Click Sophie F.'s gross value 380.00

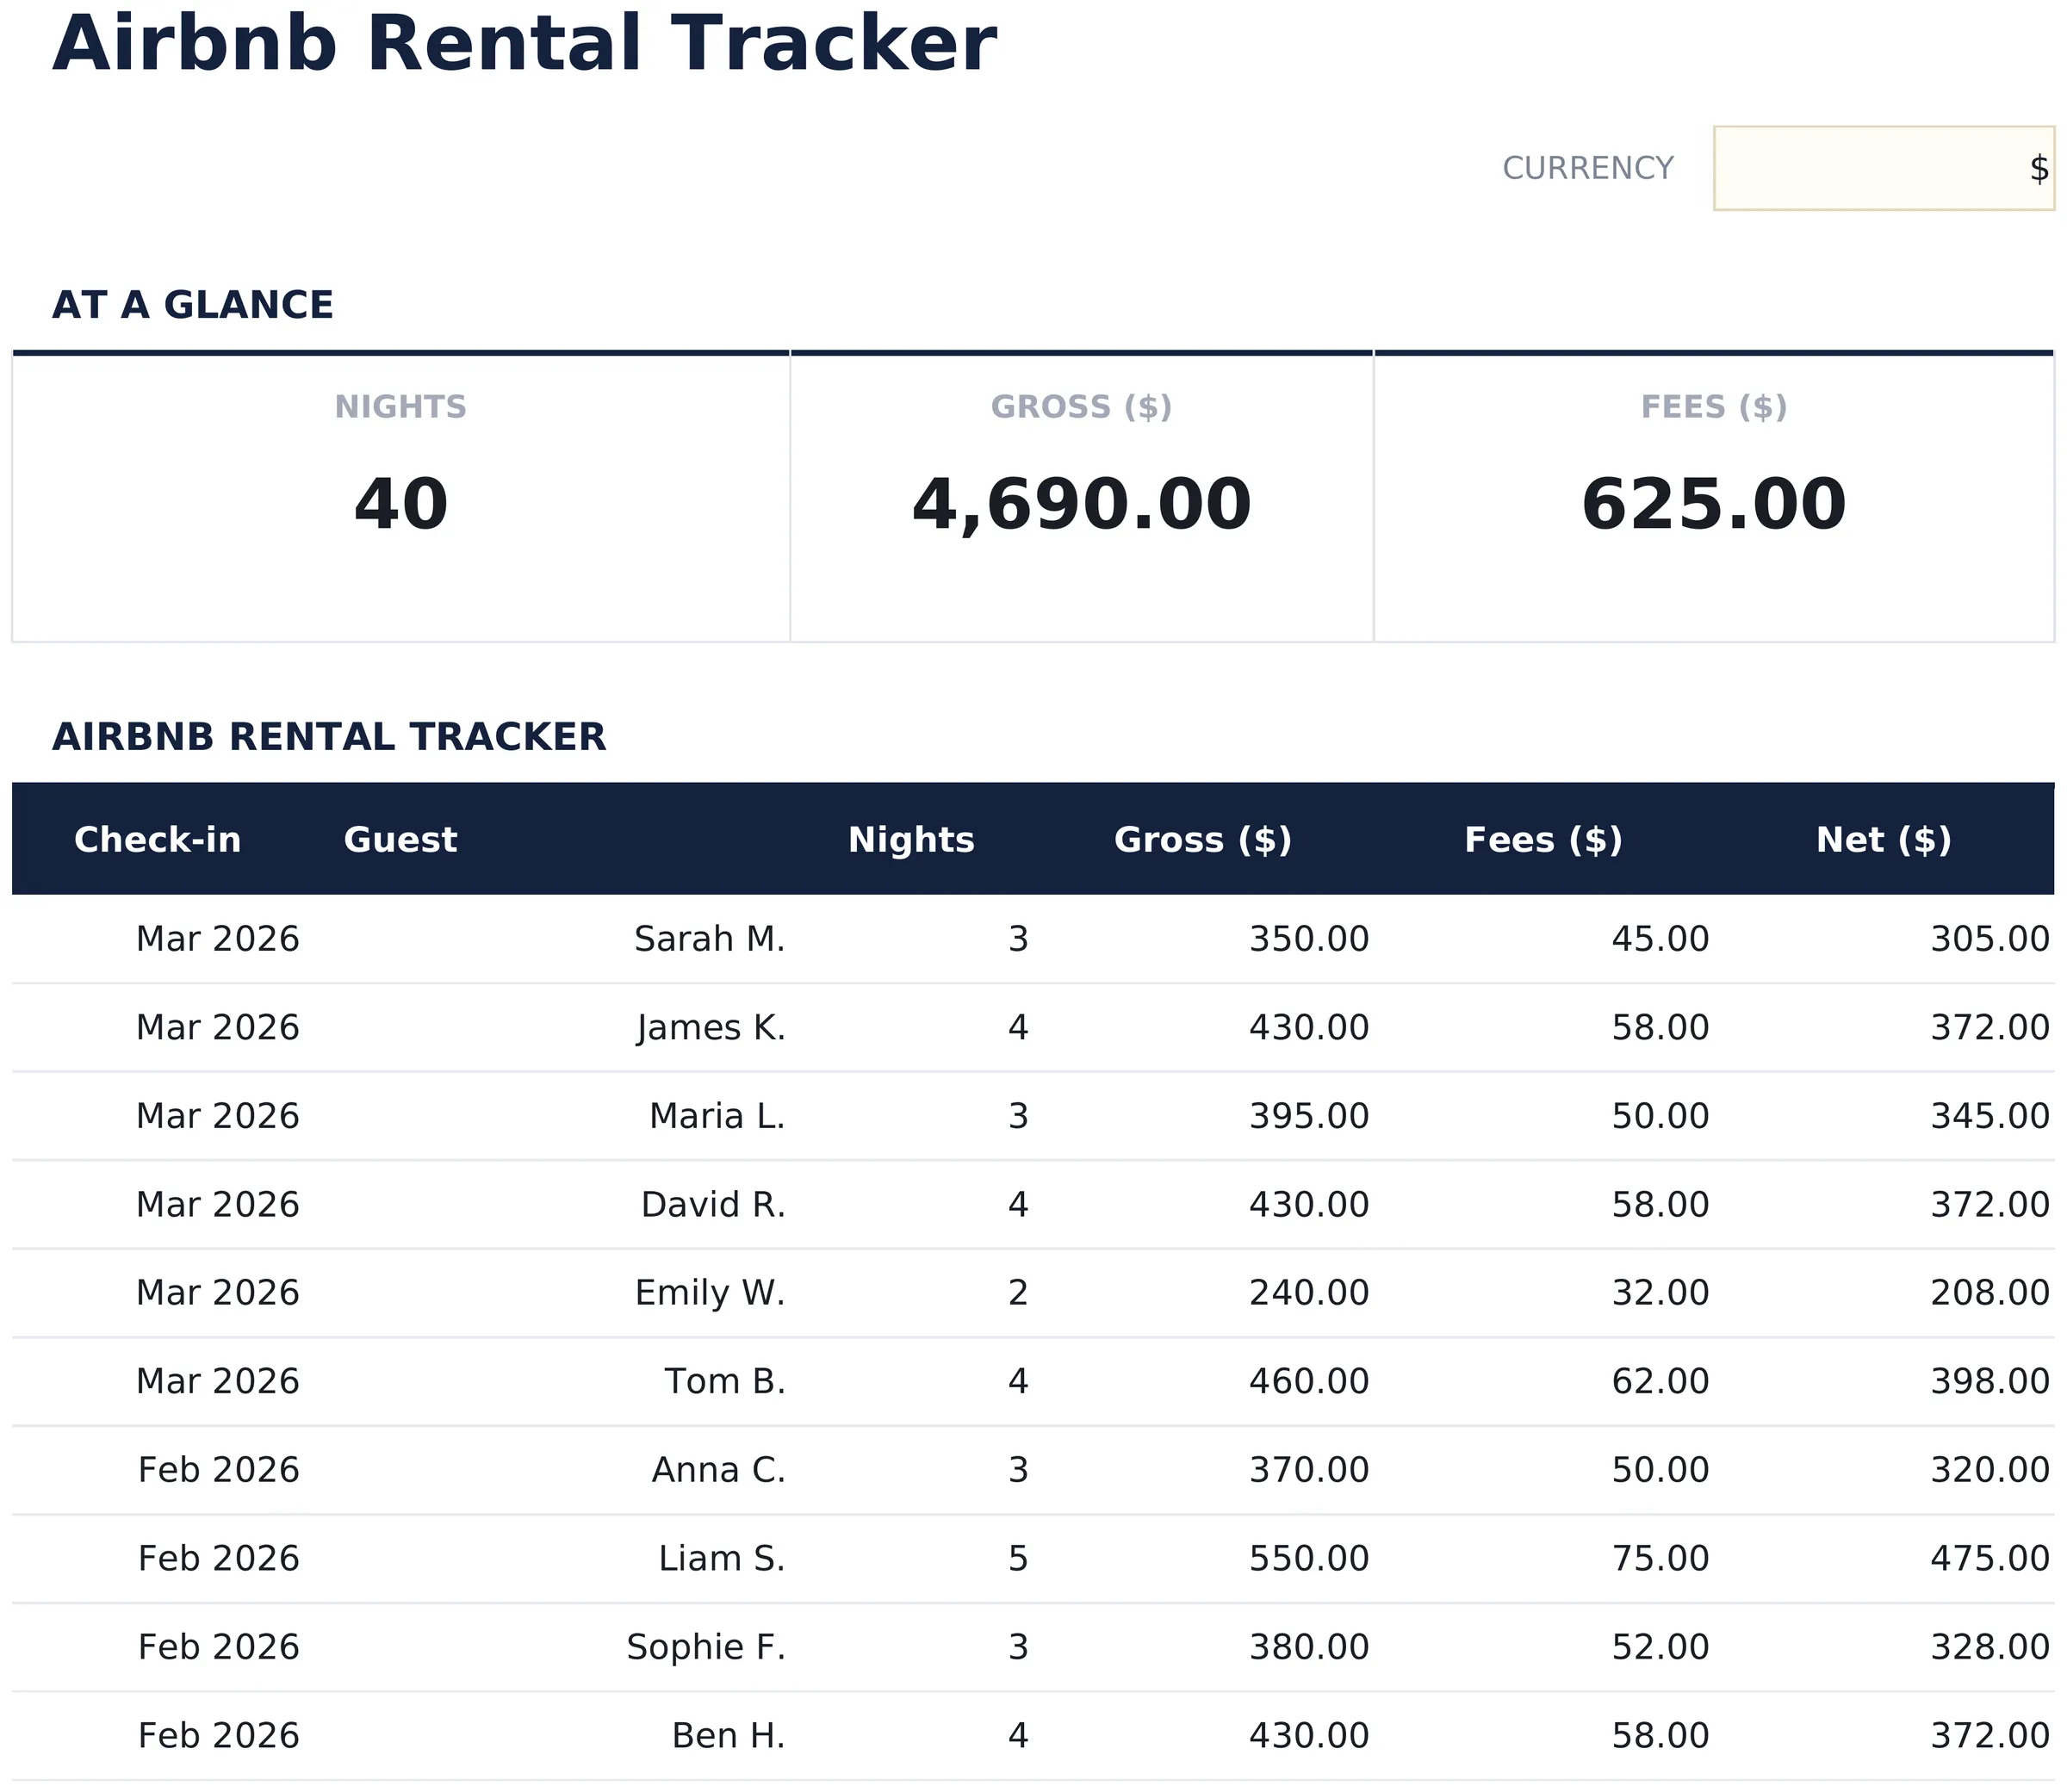[x=1309, y=1647]
